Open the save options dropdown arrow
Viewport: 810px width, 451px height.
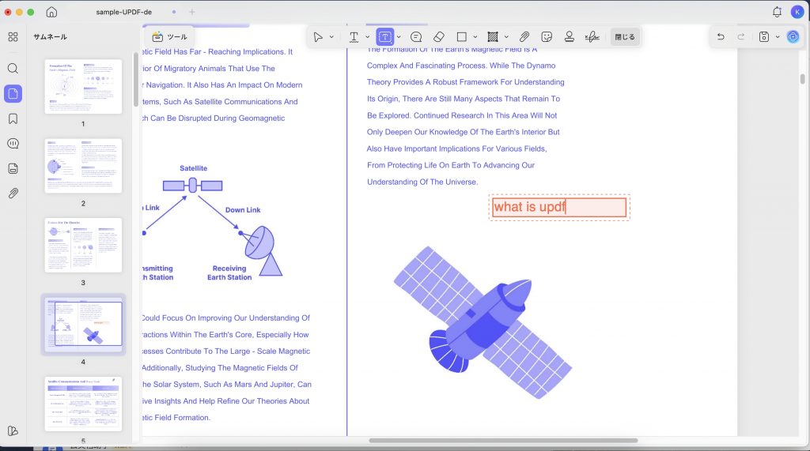[x=778, y=37]
